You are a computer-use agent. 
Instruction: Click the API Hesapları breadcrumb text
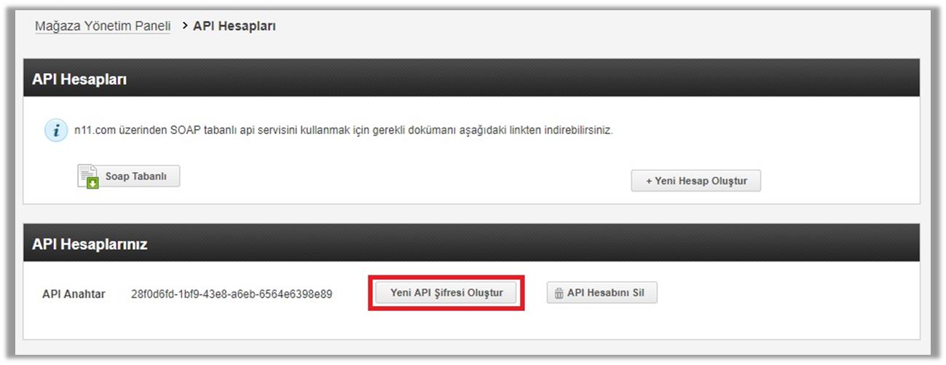pyautogui.click(x=234, y=26)
